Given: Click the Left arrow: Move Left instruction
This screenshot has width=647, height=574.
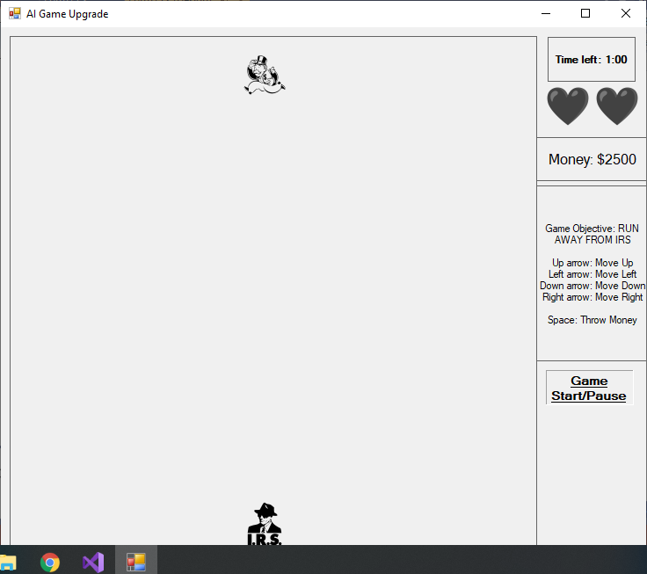Looking at the screenshot, I should 592,274.
